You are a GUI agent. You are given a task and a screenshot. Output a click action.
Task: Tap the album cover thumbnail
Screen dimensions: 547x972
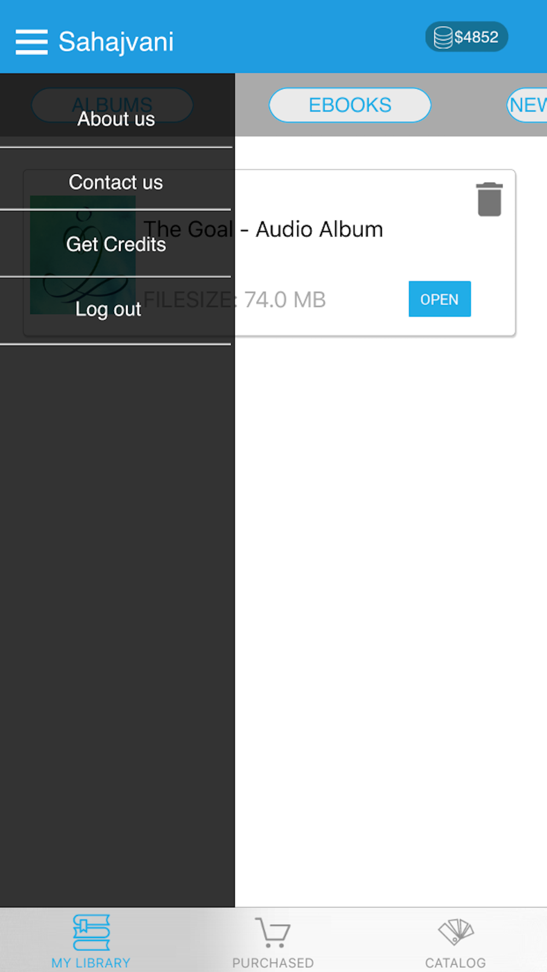click(x=83, y=255)
